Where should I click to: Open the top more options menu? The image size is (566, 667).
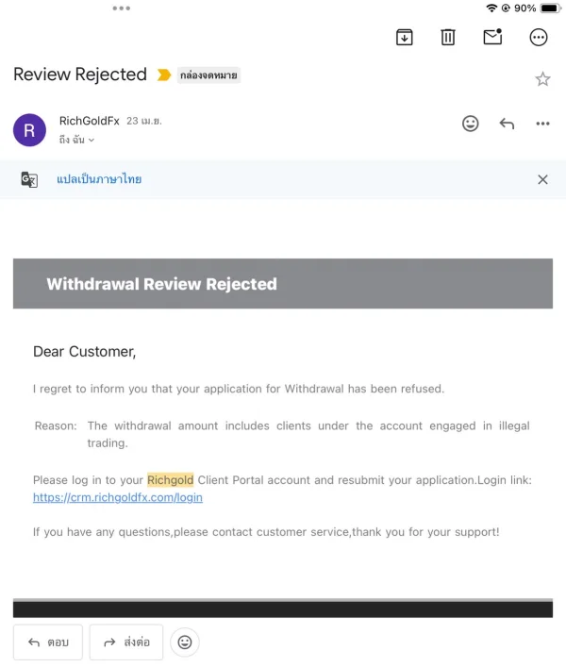coord(539,37)
